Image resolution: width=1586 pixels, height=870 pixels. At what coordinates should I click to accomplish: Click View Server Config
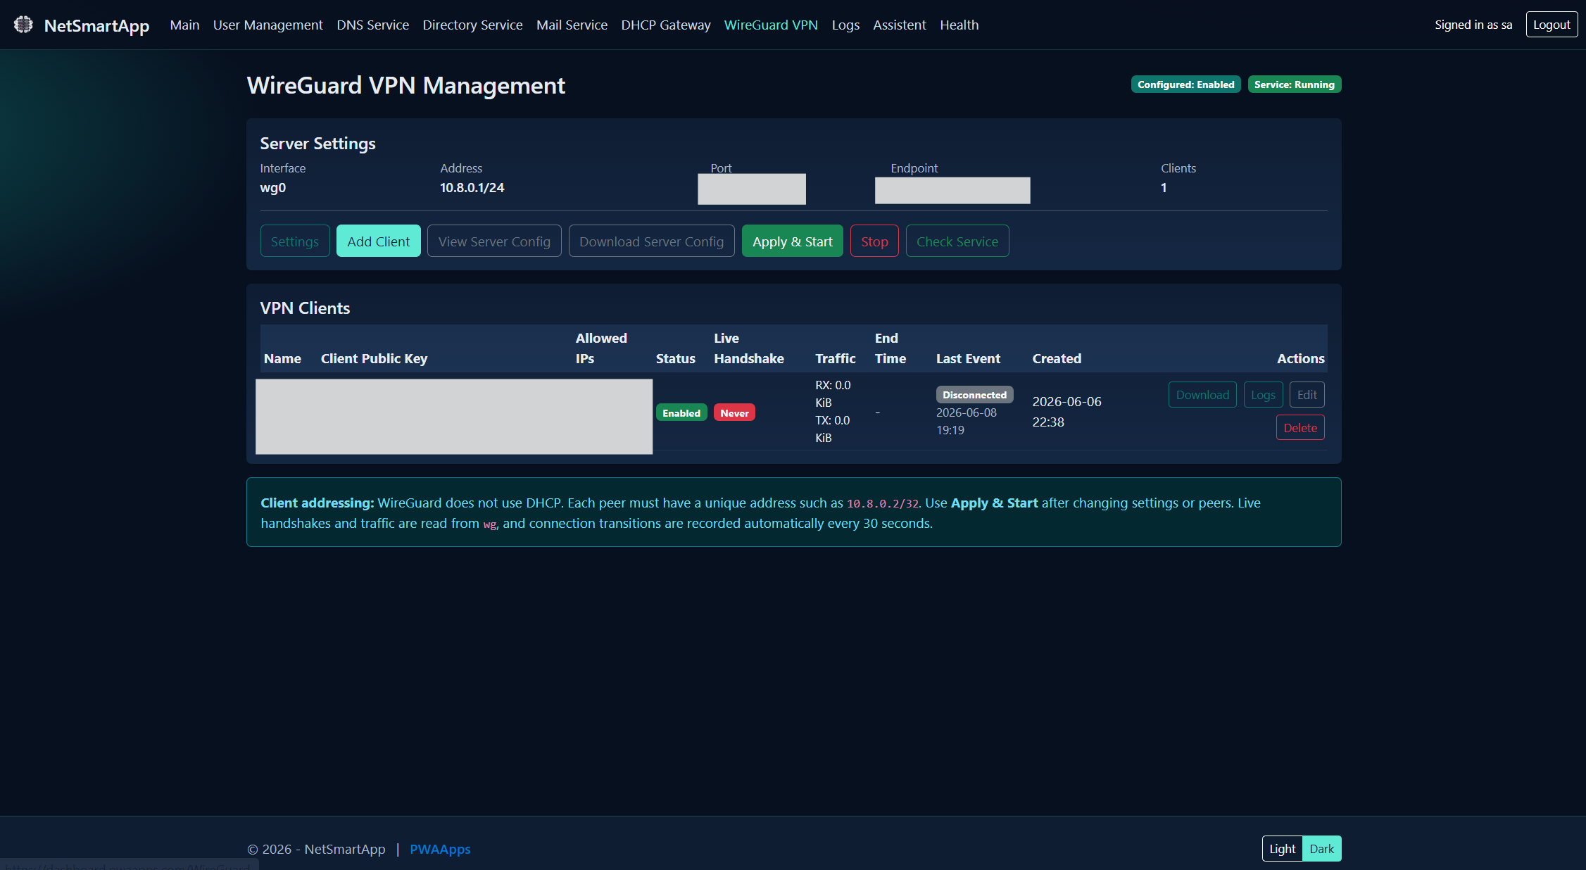pyautogui.click(x=494, y=241)
